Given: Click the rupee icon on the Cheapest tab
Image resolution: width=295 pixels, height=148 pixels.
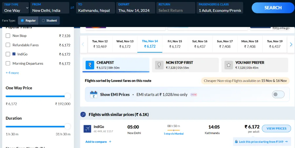Looking at the screenshot, I should (x=90, y=65).
